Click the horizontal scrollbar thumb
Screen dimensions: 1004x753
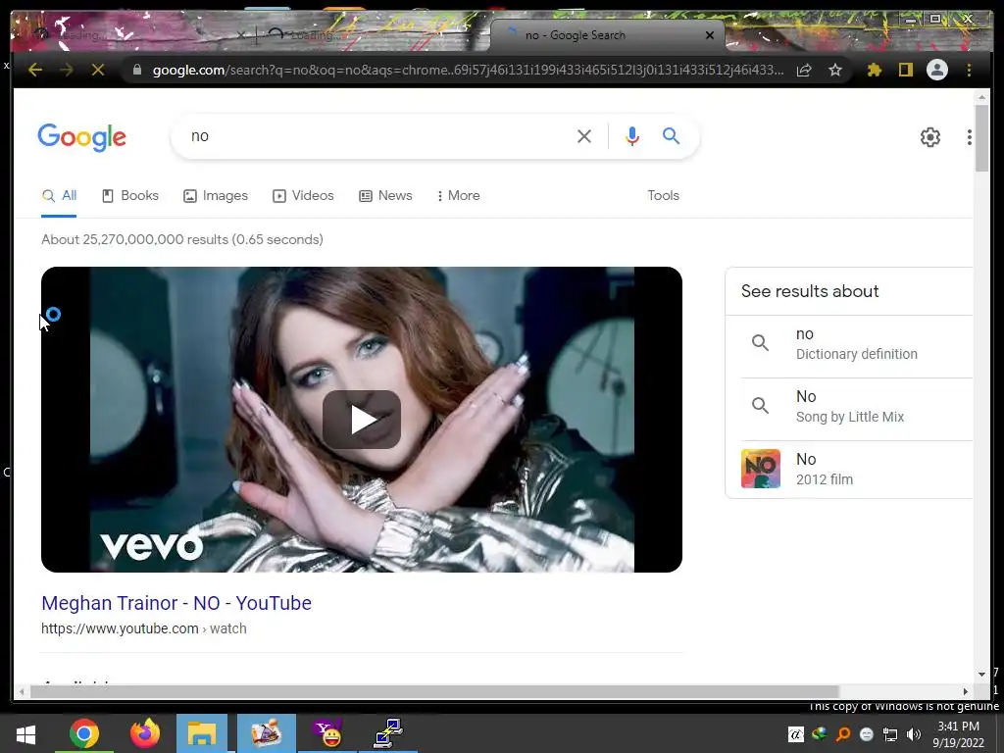pos(434,691)
